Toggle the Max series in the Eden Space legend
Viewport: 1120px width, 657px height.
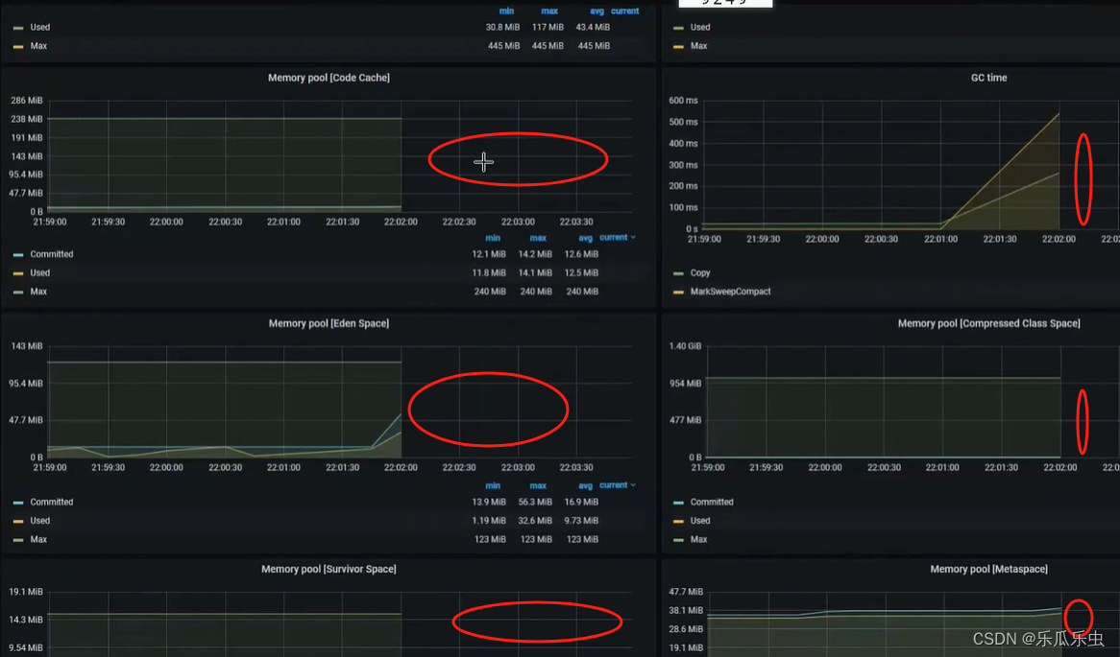[x=38, y=539]
